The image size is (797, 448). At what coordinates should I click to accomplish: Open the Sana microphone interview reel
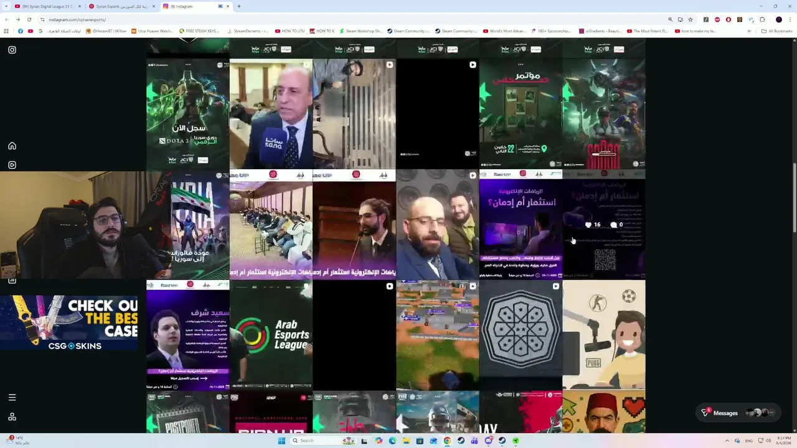tap(271, 114)
